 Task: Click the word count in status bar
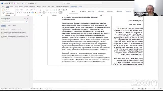point(11,89)
